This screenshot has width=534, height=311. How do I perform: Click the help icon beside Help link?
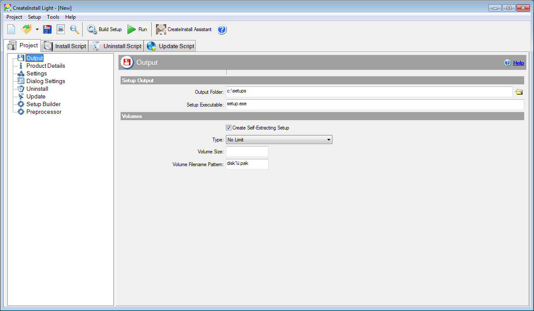[x=507, y=63]
